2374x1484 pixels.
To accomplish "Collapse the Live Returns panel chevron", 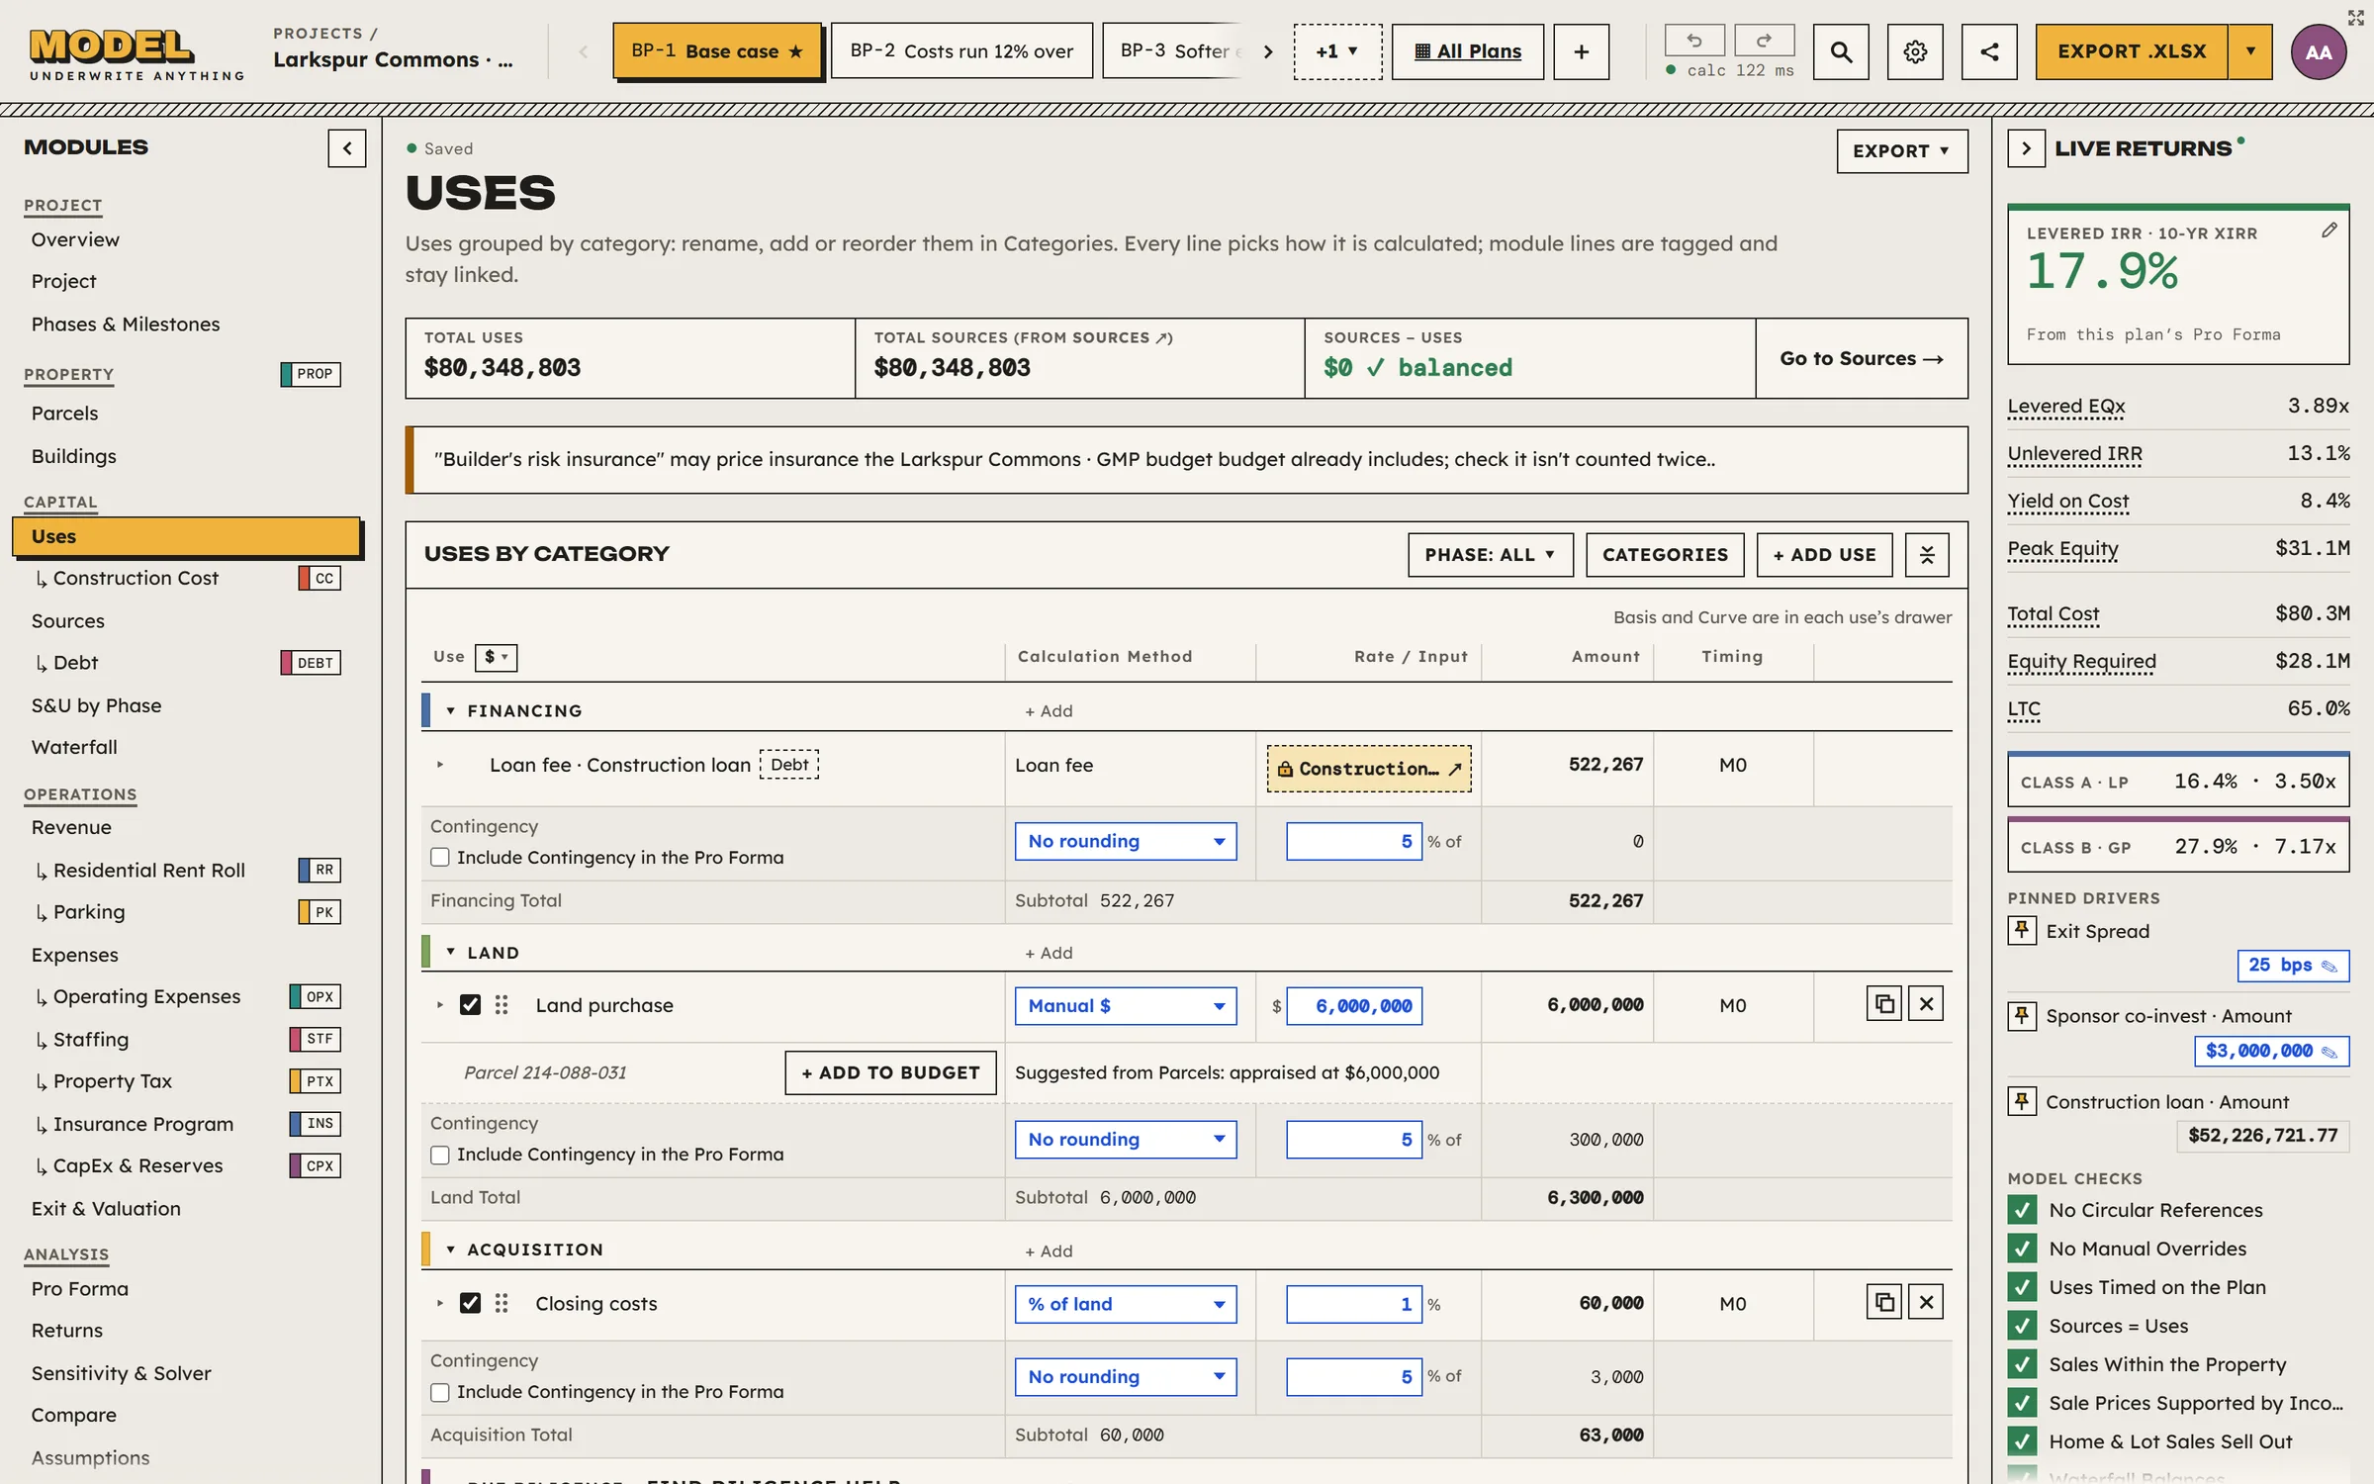I will (x=2026, y=148).
